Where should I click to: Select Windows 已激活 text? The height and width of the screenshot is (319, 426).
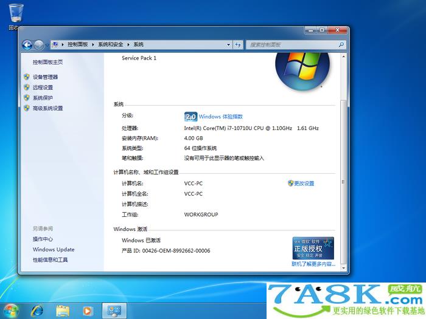[141, 241]
